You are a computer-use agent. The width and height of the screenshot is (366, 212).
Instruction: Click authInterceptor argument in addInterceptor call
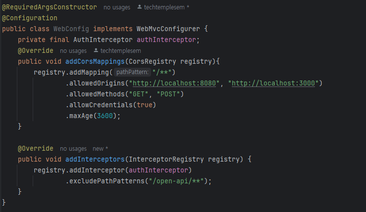(x=158, y=170)
